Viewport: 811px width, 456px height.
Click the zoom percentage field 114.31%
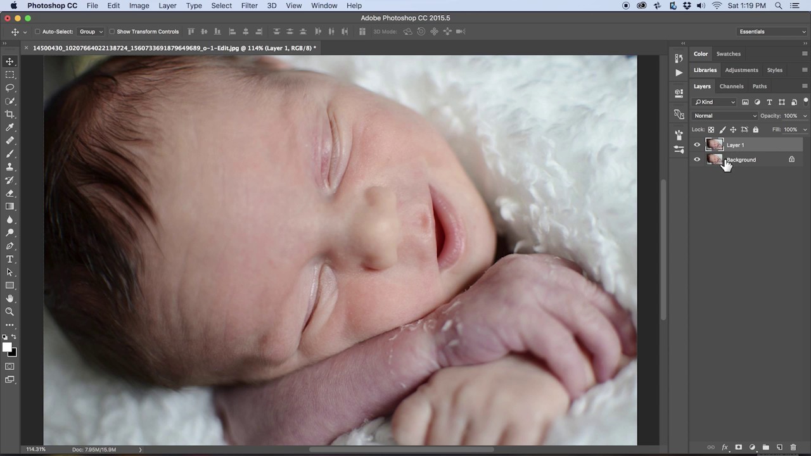pos(35,450)
